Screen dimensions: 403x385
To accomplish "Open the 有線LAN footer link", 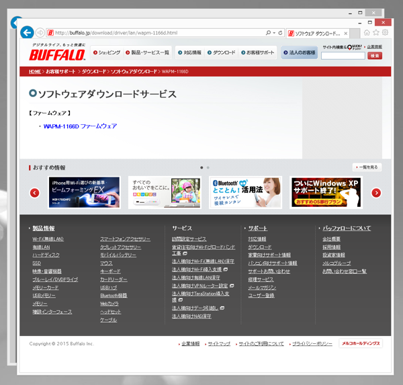I will pyautogui.click(x=41, y=247).
